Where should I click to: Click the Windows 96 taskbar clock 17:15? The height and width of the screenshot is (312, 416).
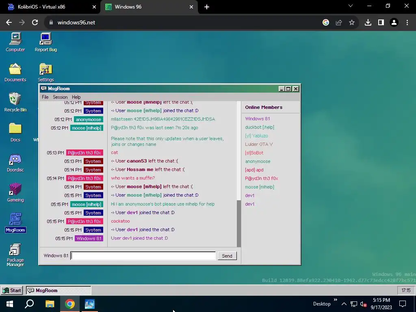tap(406, 290)
